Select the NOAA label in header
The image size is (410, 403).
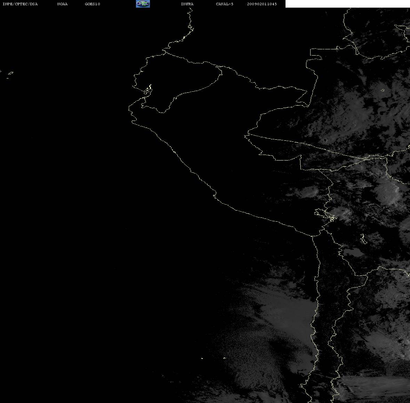tap(62, 4)
